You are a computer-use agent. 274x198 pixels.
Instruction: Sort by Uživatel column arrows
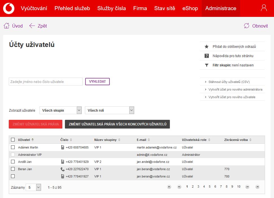33,140
